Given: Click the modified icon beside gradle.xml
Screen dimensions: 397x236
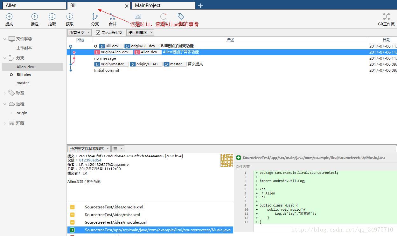Looking at the screenshot, I should [72, 207].
